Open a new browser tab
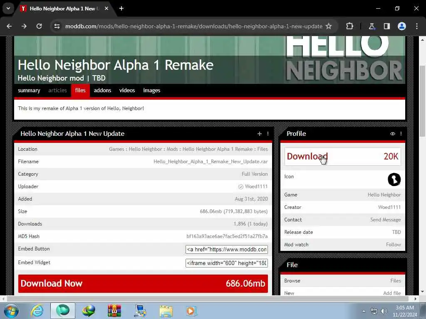Viewport: 426px width, 319px height. (121, 9)
